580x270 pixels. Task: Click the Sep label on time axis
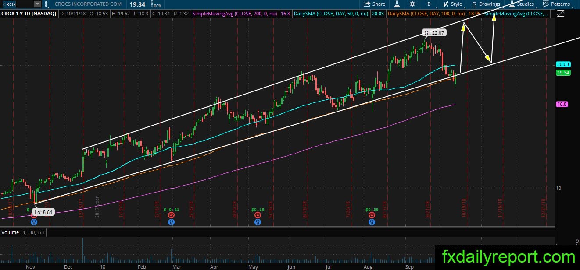[409, 266]
